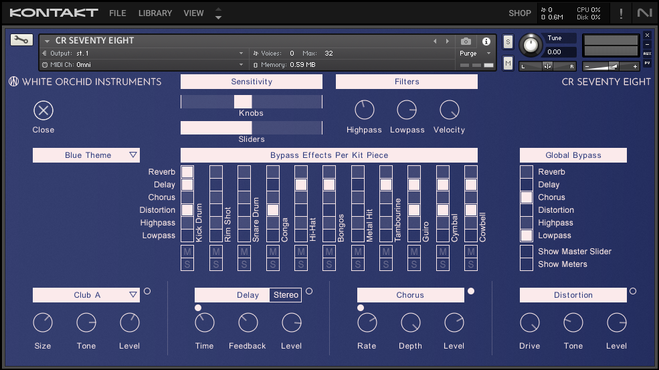The height and width of the screenshot is (370, 659).
Task: Click the Distortion effect label button
Action: pyautogui.click(x=573, y=295)
